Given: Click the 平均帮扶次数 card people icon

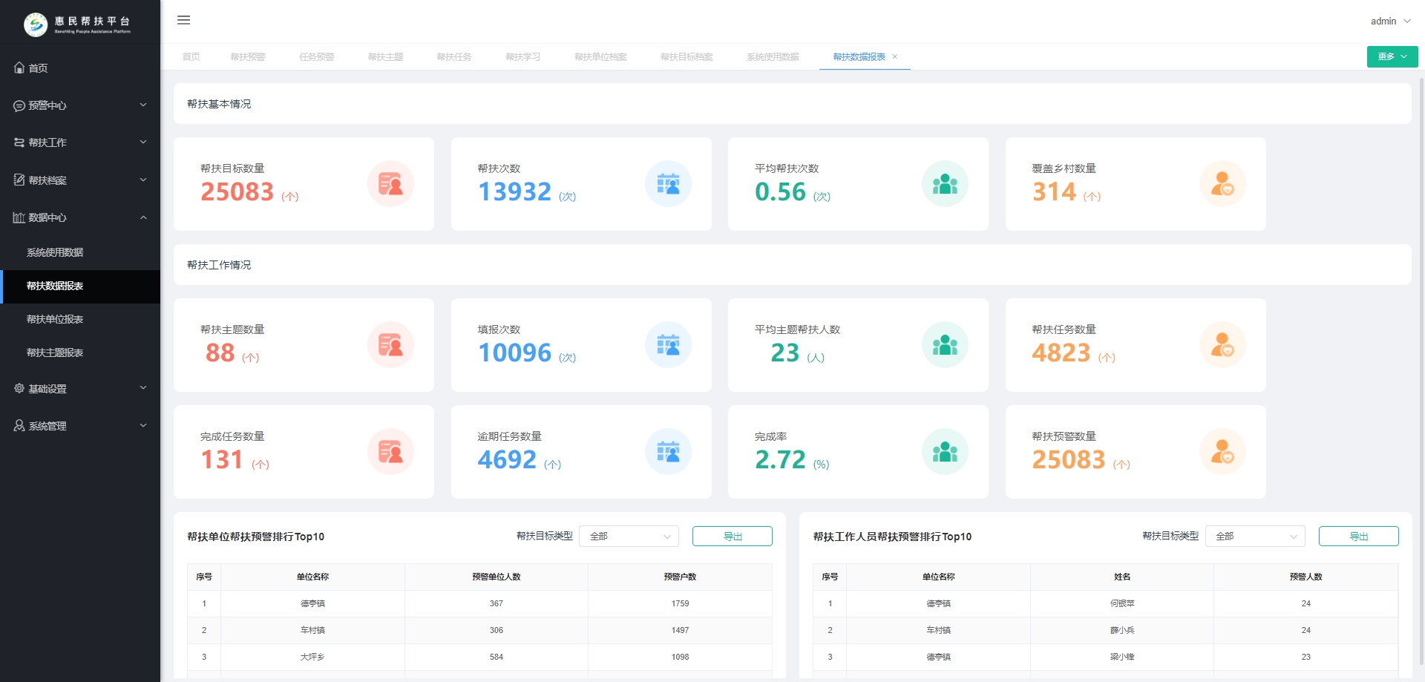Looking at the screenshot, I should tap(945, 183).
